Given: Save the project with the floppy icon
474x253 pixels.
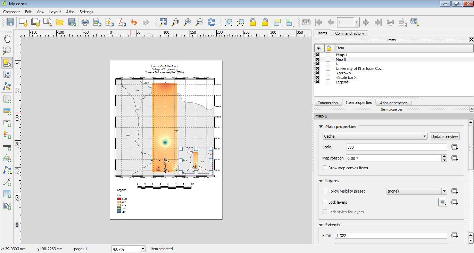Looking at the screenshot, I should (x=10, y=22).
